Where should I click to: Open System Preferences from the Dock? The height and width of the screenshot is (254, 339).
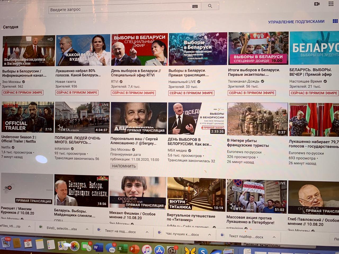click(x=172, y=250)
